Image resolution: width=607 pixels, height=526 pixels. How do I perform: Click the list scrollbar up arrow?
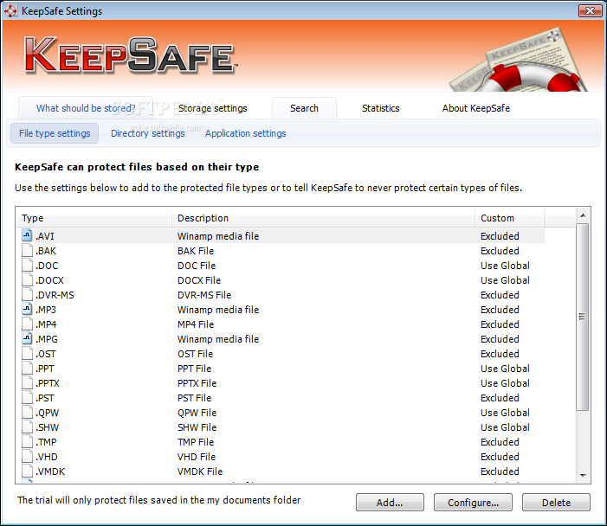tap(583, 215)
